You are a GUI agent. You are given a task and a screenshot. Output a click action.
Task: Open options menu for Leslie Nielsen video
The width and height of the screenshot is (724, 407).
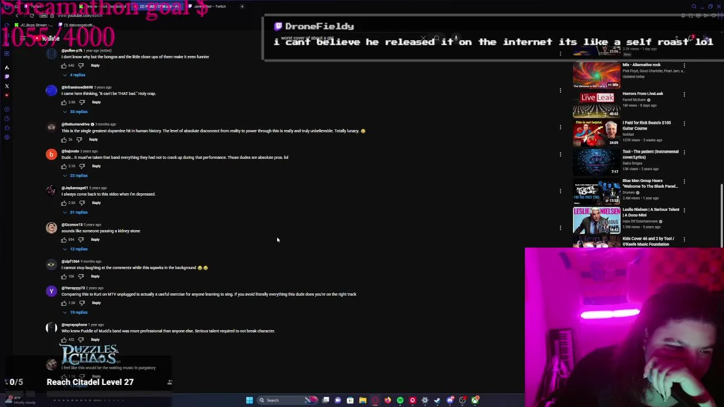click(684, 210)
